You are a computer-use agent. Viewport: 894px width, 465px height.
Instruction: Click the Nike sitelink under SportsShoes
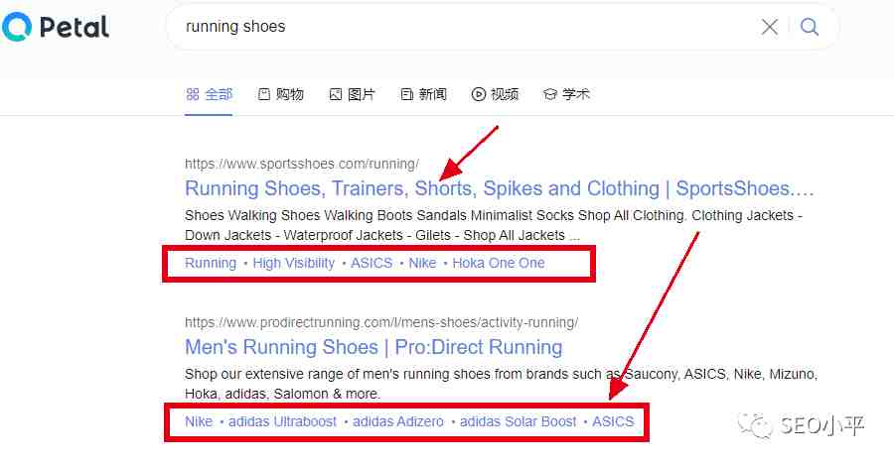coord(422,263)
